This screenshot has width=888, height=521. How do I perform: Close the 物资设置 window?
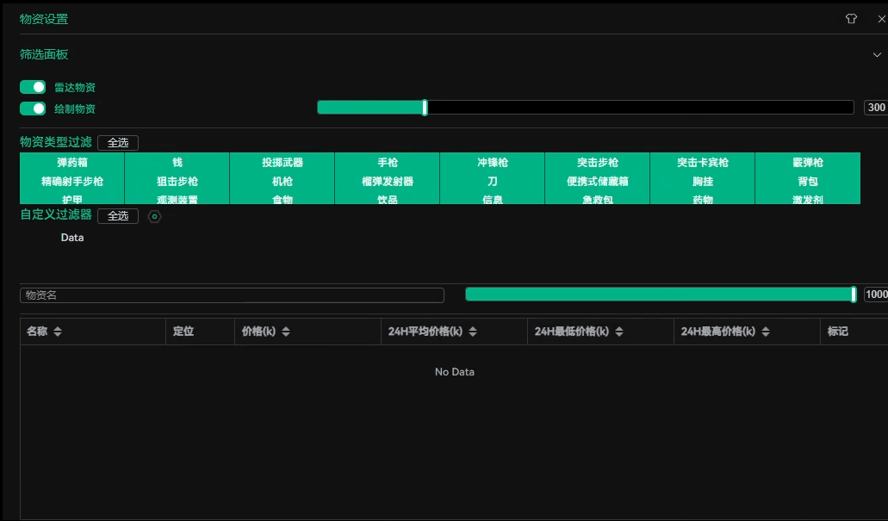881,19
